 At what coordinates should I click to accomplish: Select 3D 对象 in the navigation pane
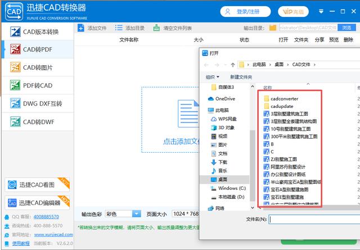click(x=223, y=128)
